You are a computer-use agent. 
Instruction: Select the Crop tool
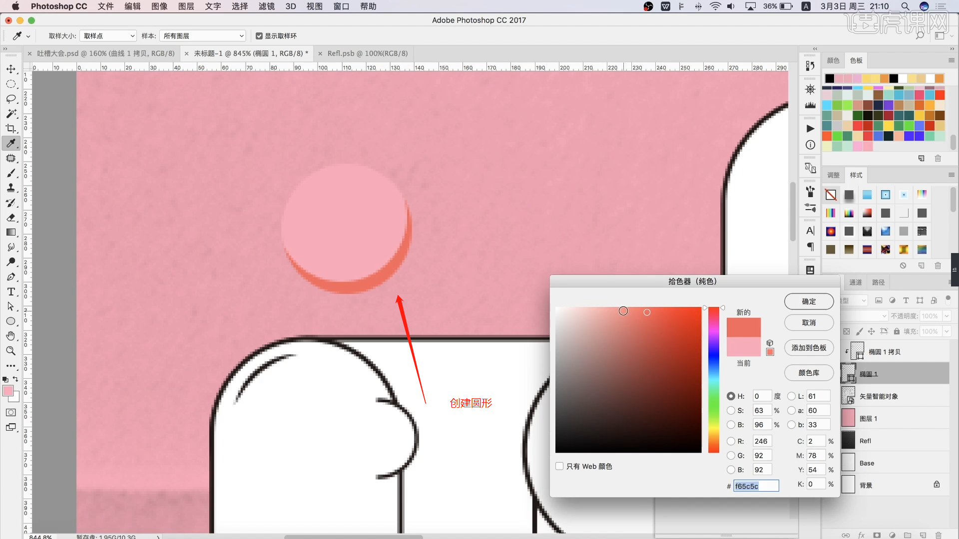pos(11,129)
